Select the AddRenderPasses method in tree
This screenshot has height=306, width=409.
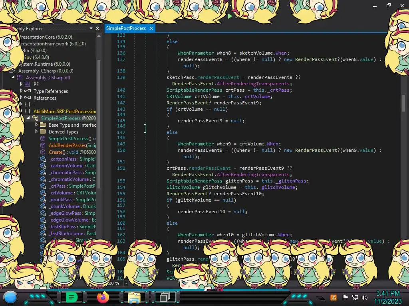(72, 145)
